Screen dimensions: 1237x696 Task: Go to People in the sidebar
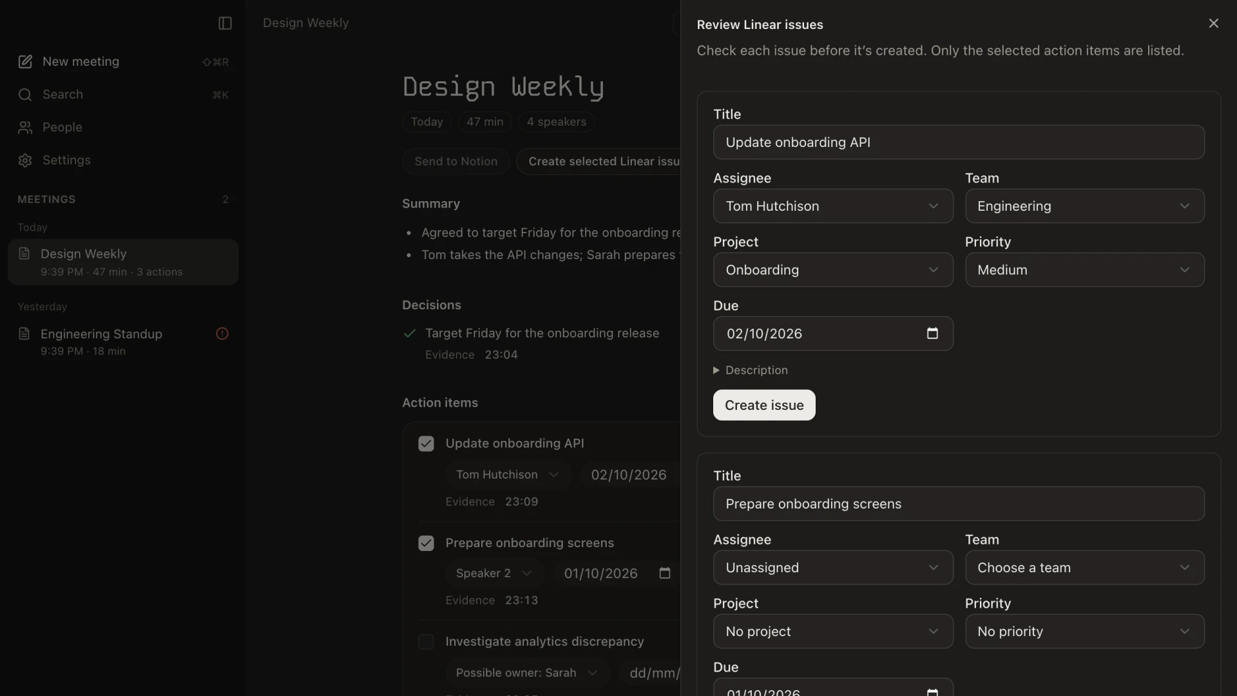pos(122,128)
